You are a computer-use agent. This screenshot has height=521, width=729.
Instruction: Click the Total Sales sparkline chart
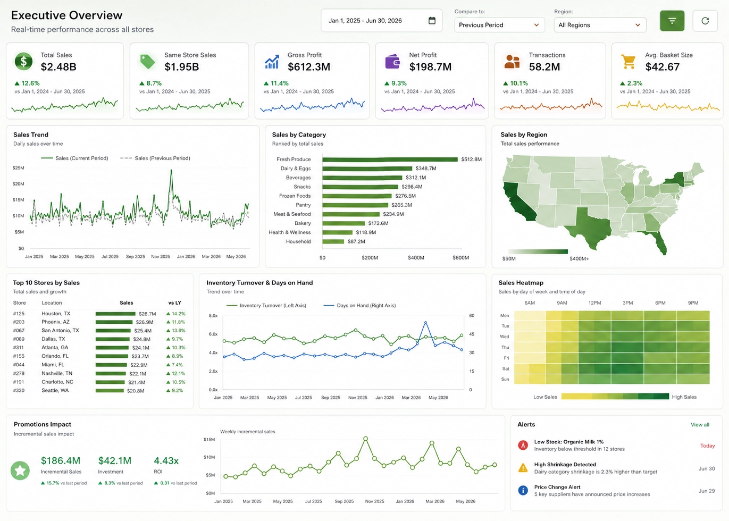point(65,105)
